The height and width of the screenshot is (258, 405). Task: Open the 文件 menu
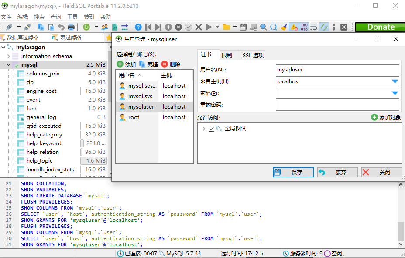tap(6, 17)
